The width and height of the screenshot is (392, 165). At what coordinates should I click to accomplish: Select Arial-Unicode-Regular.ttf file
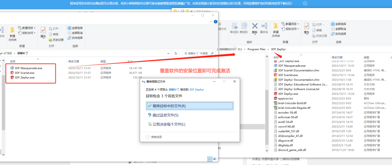tap(292, 108)
